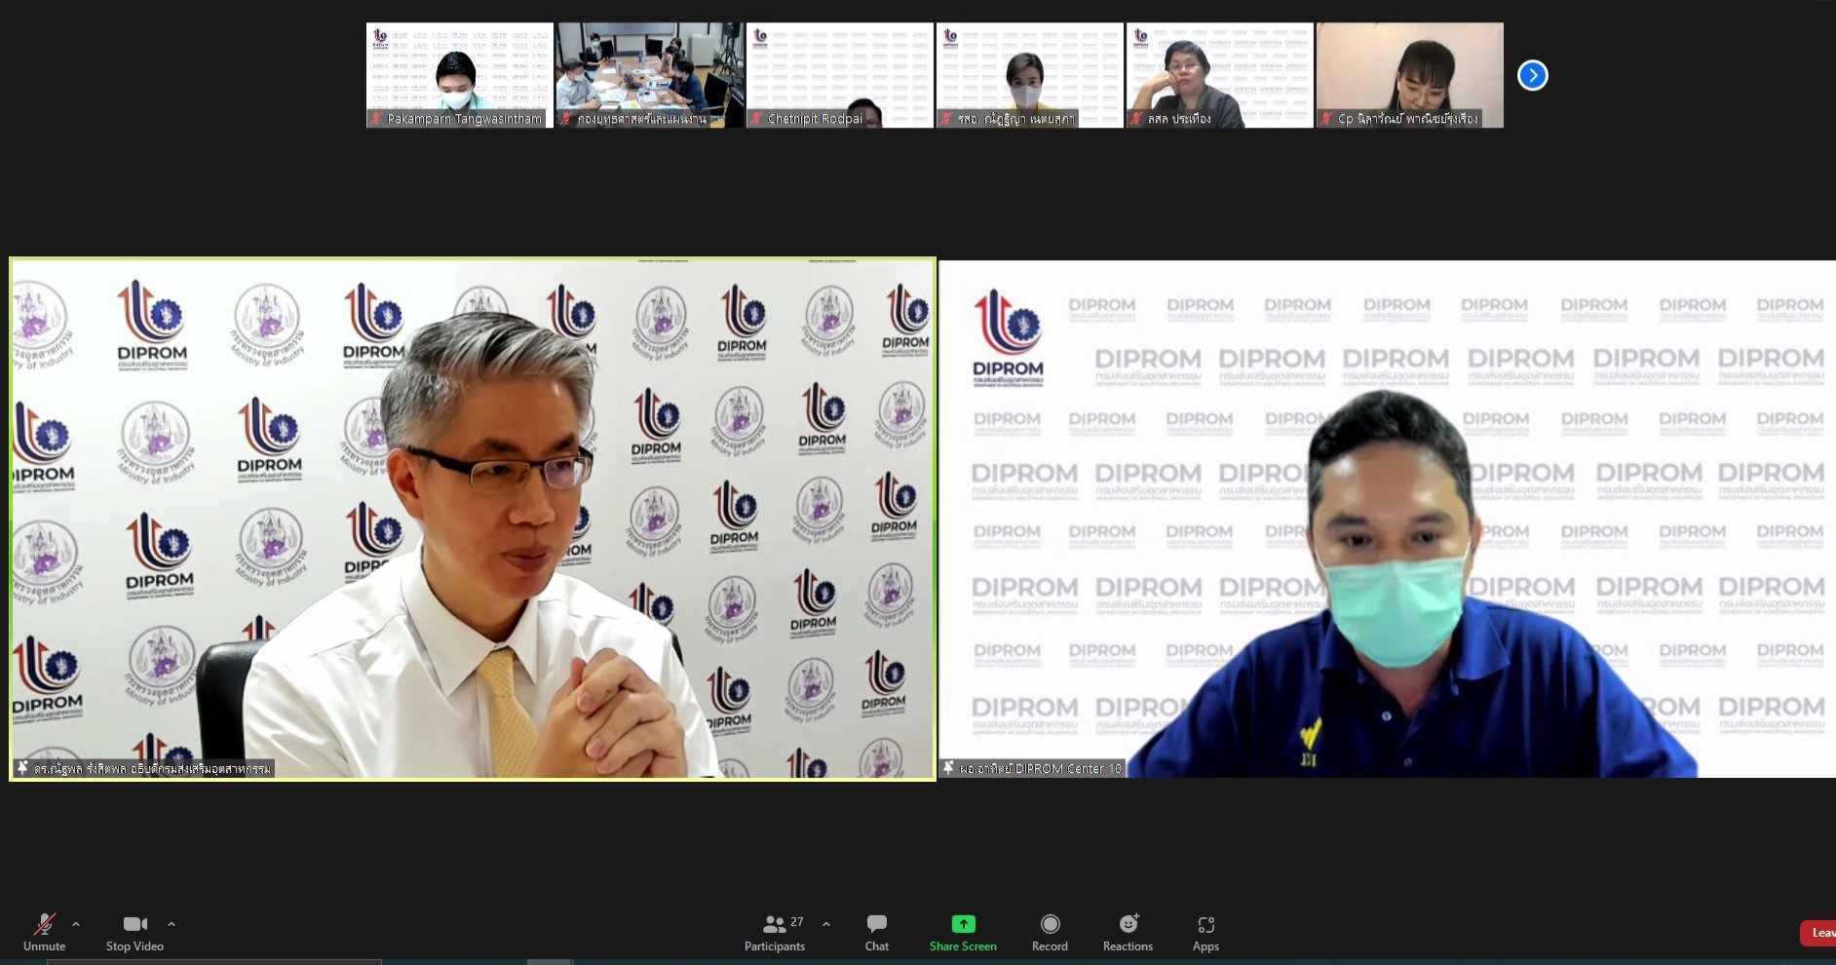Screen dimensions: 1836x965
Task: Select the meeting room group video thumbnail
Action: (649, 75)
